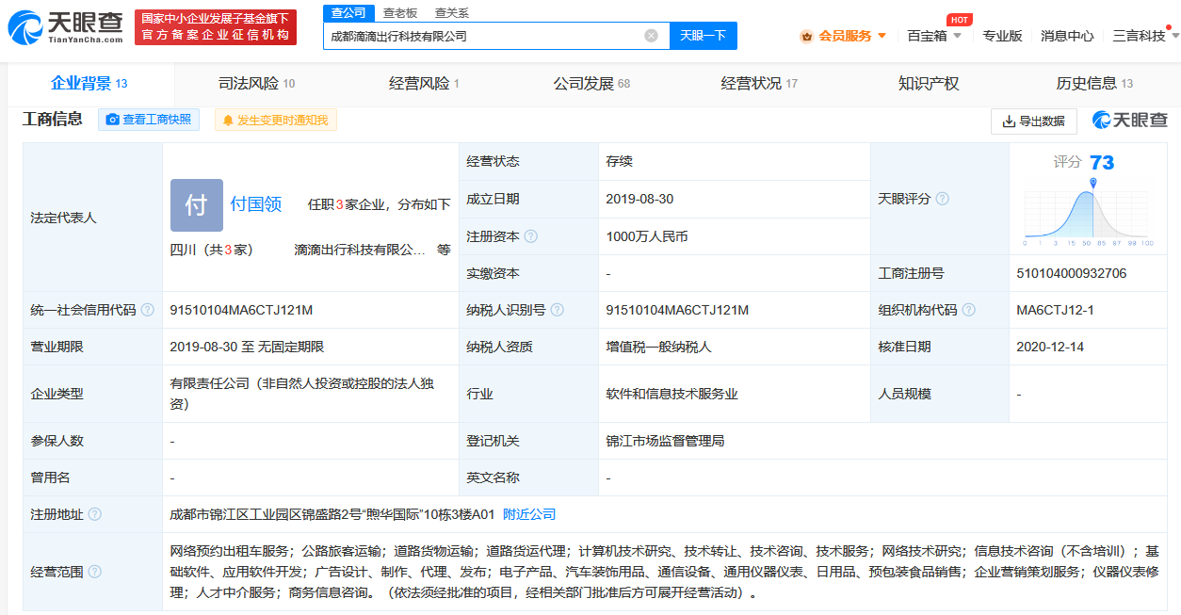Click the 天眼评分 distribution chart
The image size is (1181, 615).
[x=1087, y=213]
